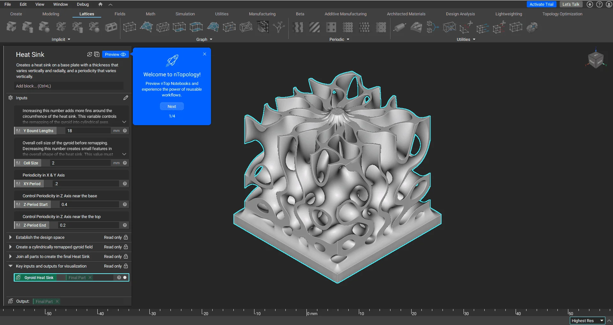Click the Activate Trial button
The height and width of the screenshot is (325, 613).
tap(541, 4)
